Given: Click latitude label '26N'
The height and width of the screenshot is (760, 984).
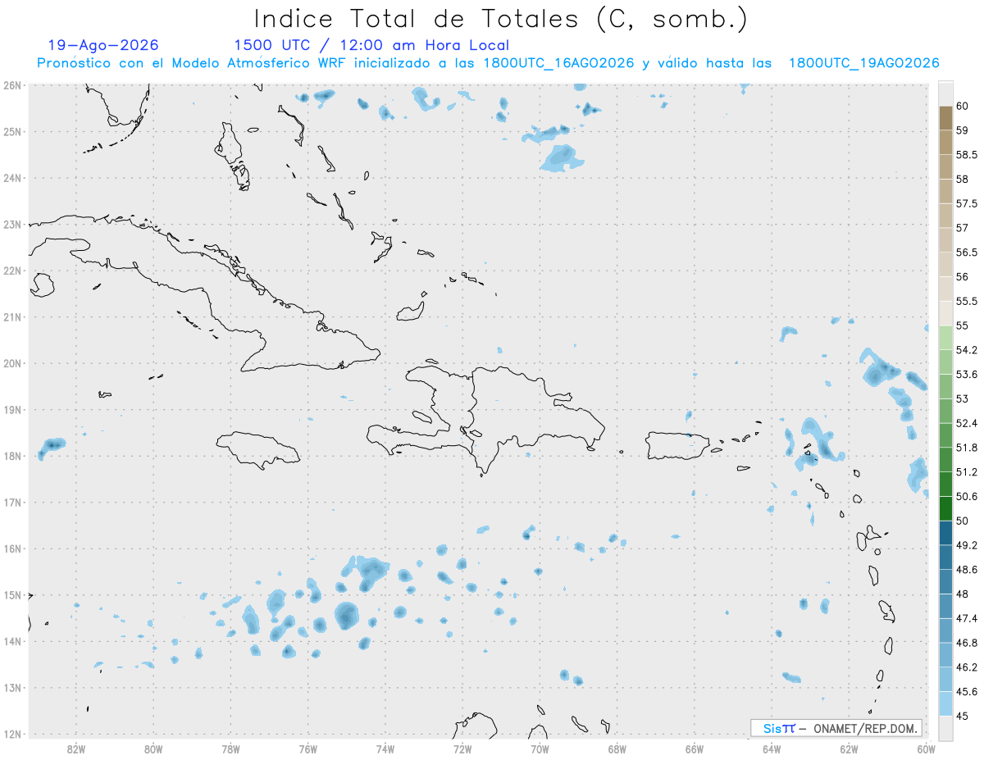Looking at the screenshot, I should coord(12,85).
